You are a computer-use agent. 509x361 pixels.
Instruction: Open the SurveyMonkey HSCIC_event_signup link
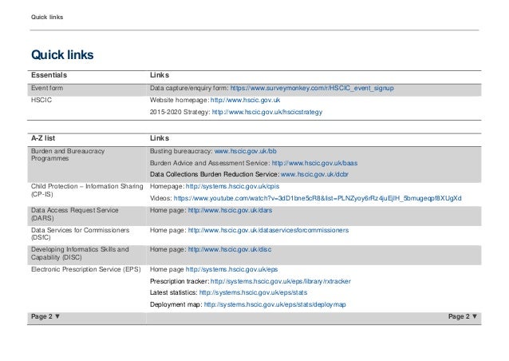pos(312,88)
